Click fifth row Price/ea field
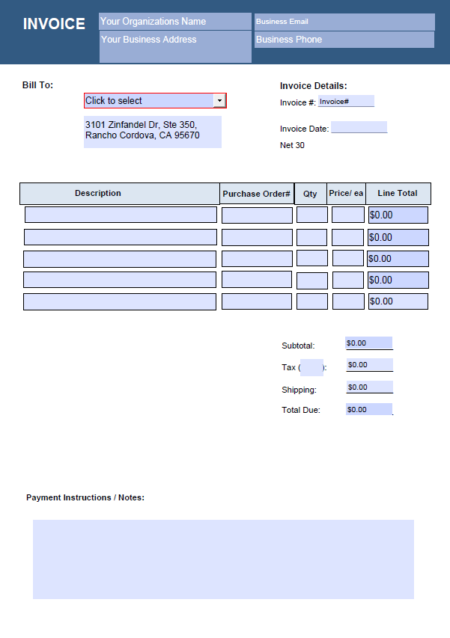450x638 pixels. point(348,301)
